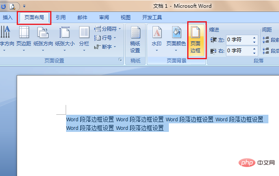
Task: Decrease the left indent (左) with down arrow
Action: 255,42
